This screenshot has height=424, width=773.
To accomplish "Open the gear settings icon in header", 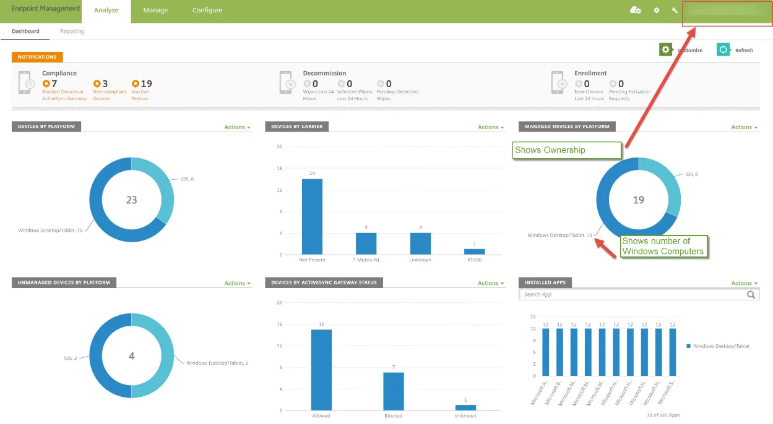I will (x=657, y=11).
